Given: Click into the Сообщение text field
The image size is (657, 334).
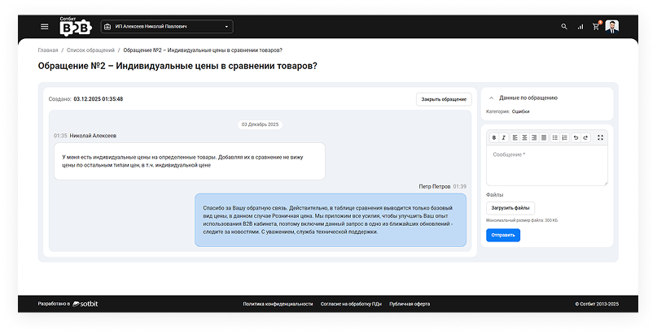Looking at the screenshot, I should (x=546, y=167).
